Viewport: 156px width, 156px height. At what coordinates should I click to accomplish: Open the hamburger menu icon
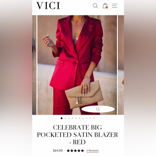115,6
